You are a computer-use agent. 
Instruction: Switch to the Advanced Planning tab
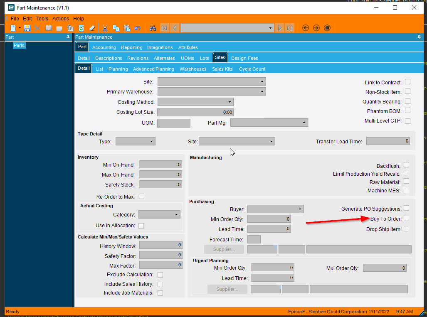[x=153, y=69]
